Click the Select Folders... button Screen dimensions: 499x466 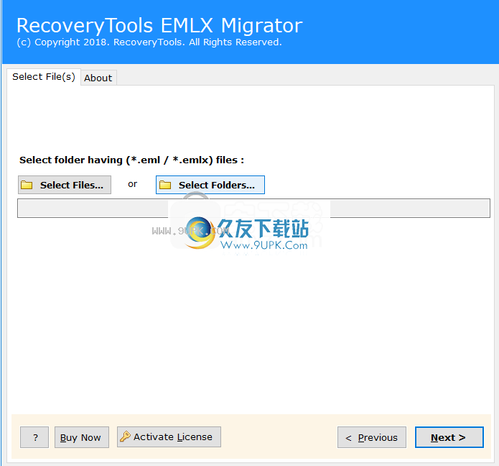click(x=210, y=185)
